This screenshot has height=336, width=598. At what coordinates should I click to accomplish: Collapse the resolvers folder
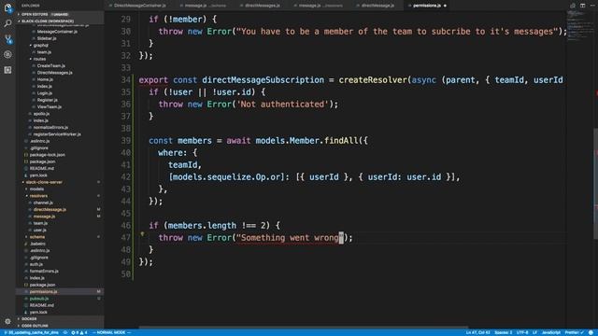[38, 196]
